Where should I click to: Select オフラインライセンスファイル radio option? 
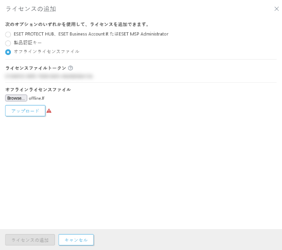8,52
